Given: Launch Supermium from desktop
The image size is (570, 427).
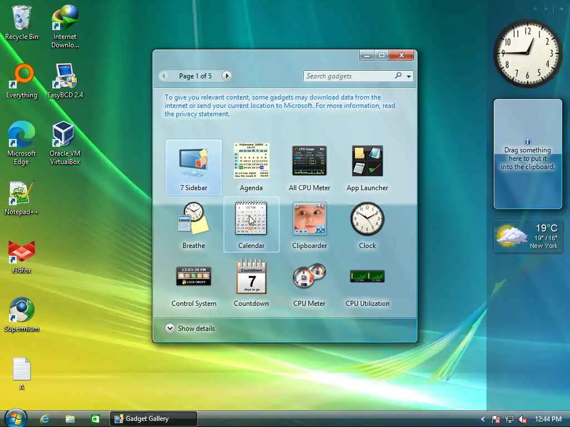Looking at the screenshot, I should point(22,315).
